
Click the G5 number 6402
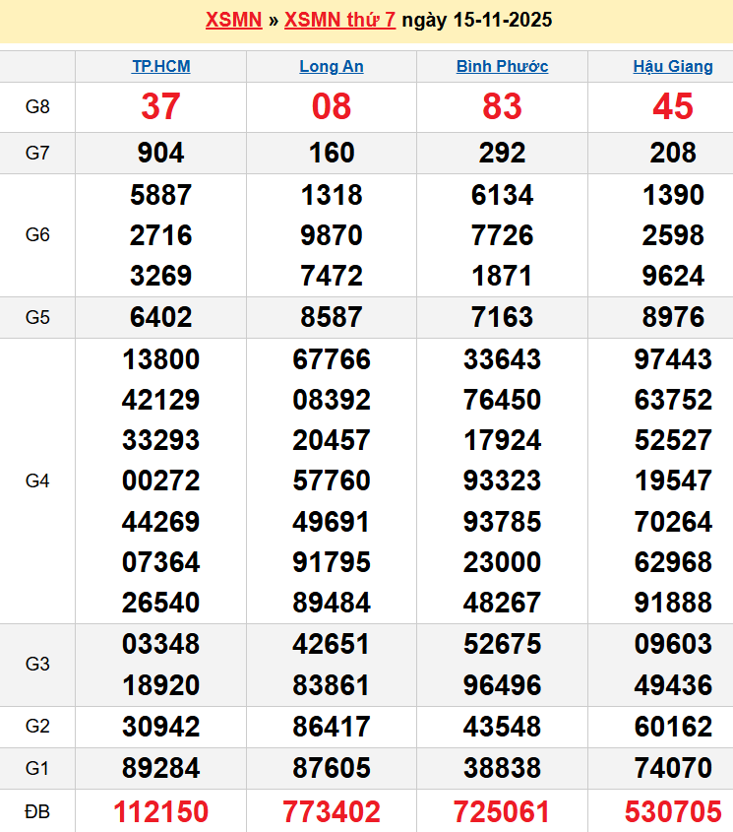[161, 317]
